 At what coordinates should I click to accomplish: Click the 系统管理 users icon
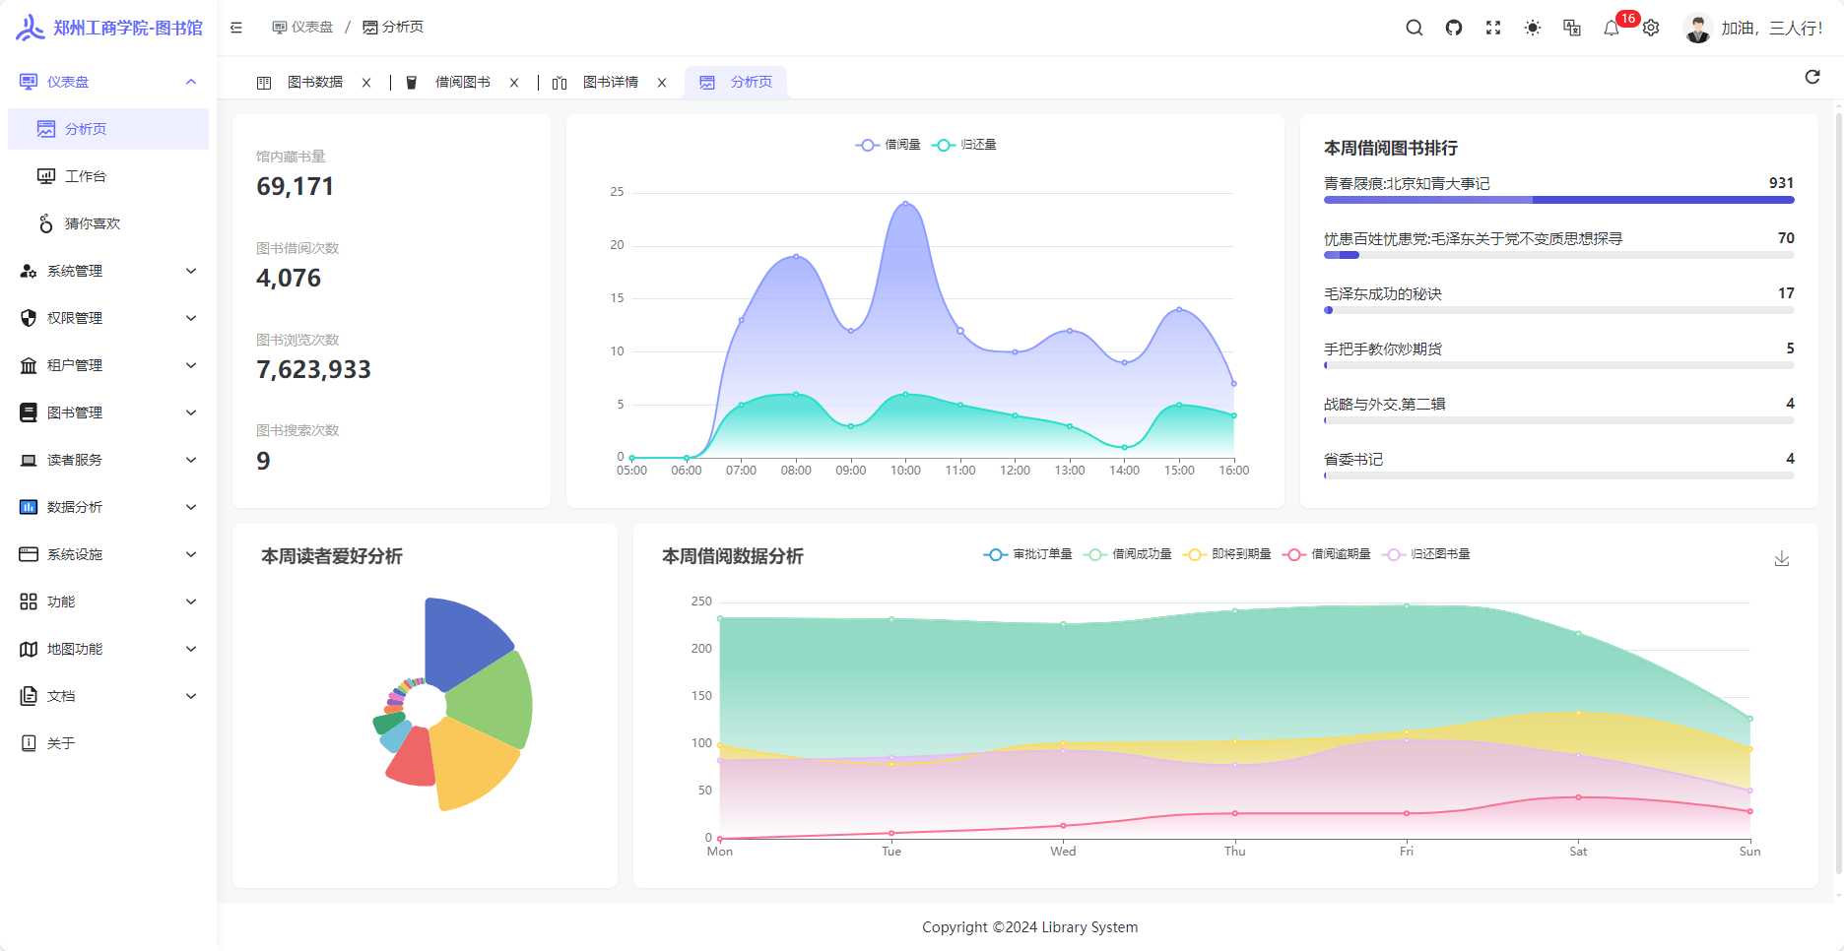(x=29, y=271)
